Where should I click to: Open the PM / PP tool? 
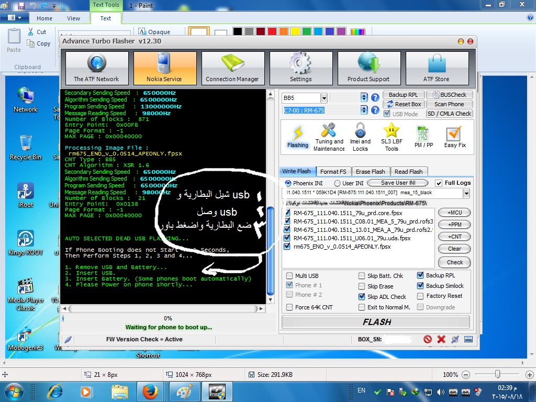423,137
